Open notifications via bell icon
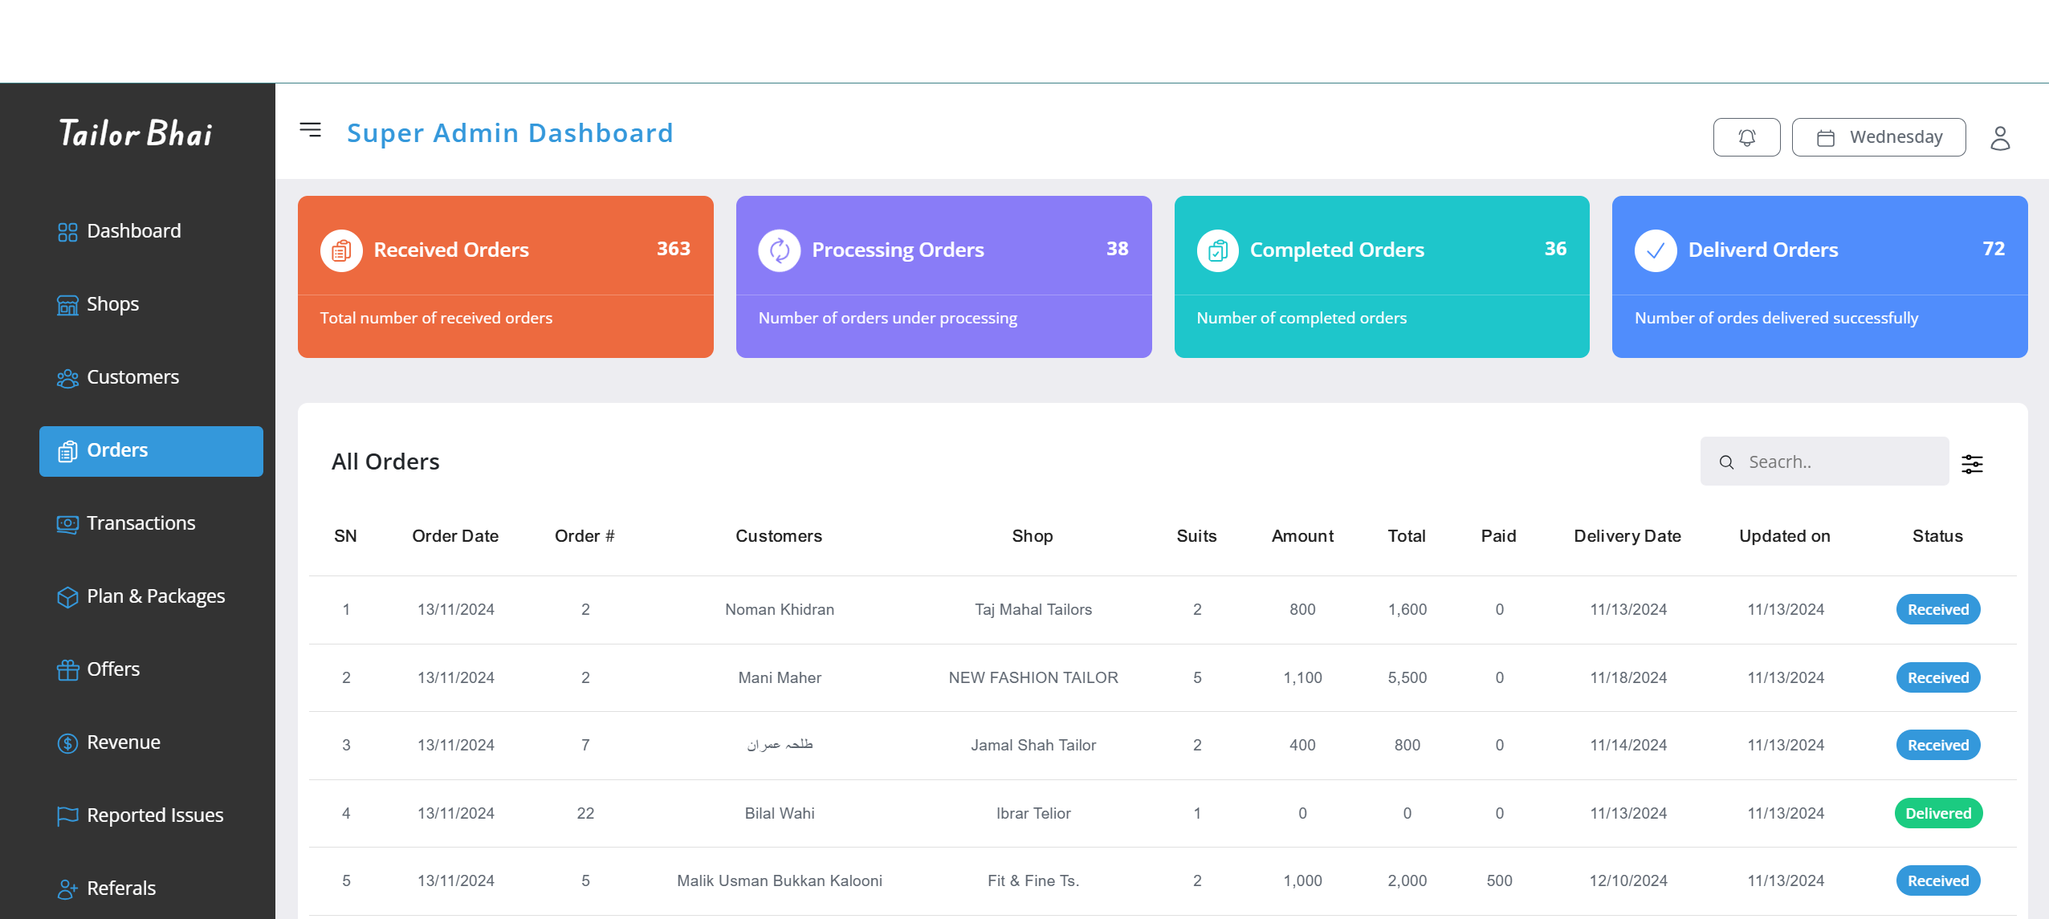Viewport: 2049px width, 919px height. point(1746,137)
